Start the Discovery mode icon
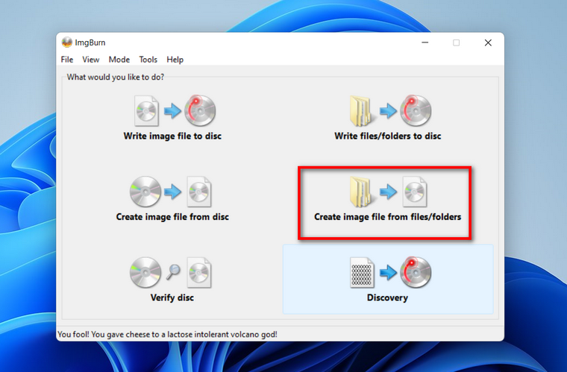567x372 pixels. 390,272
